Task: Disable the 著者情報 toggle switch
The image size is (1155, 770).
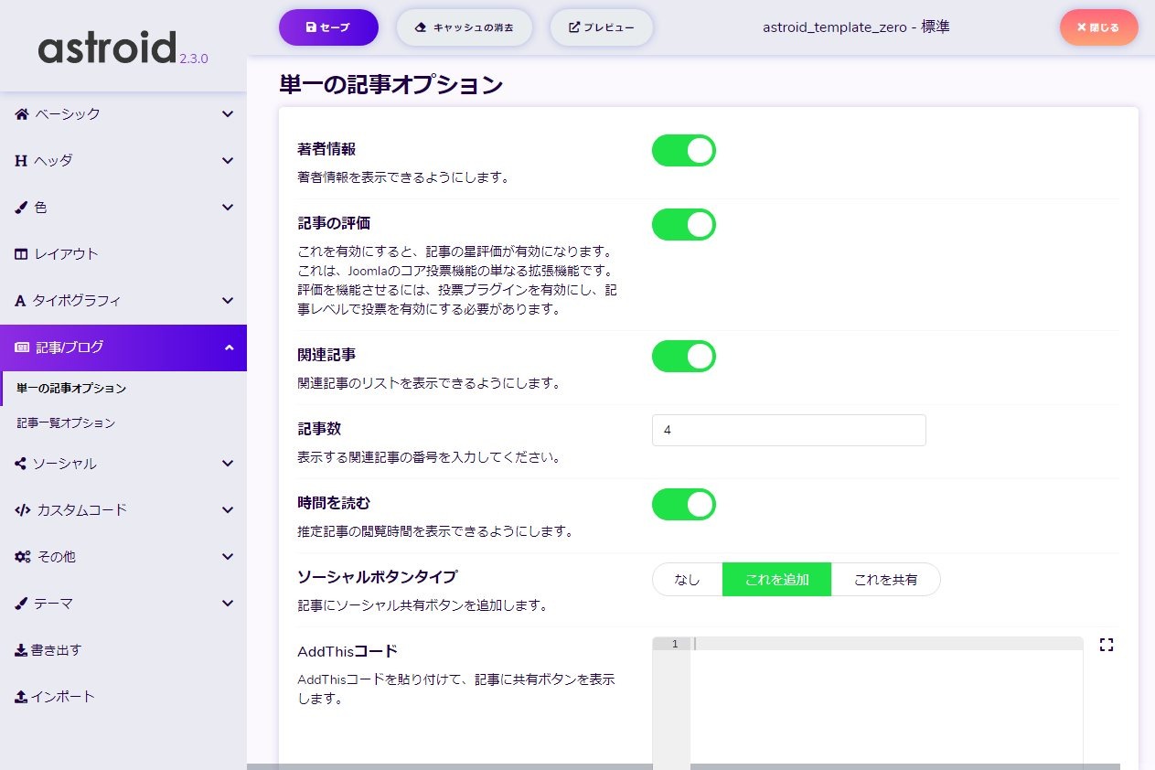Action: click(x=683, y=151)
